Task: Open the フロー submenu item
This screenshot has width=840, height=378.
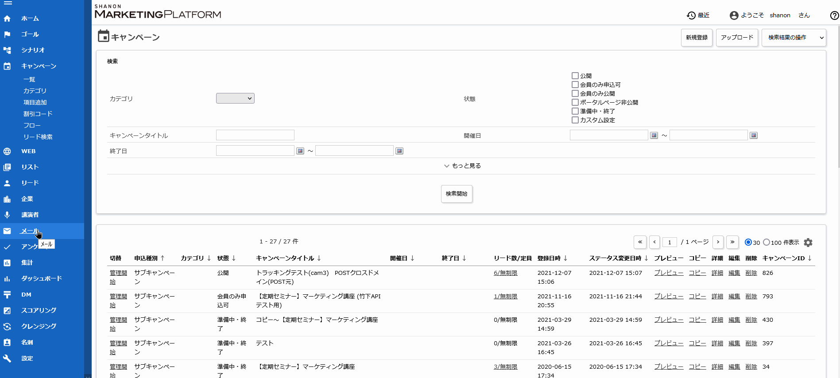Action: (32, 125)
